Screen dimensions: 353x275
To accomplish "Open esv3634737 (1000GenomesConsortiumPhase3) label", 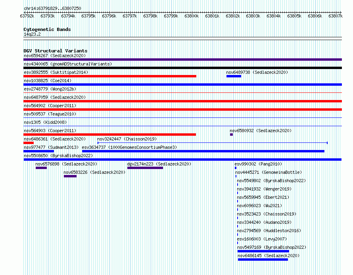I will click(129, 147).
